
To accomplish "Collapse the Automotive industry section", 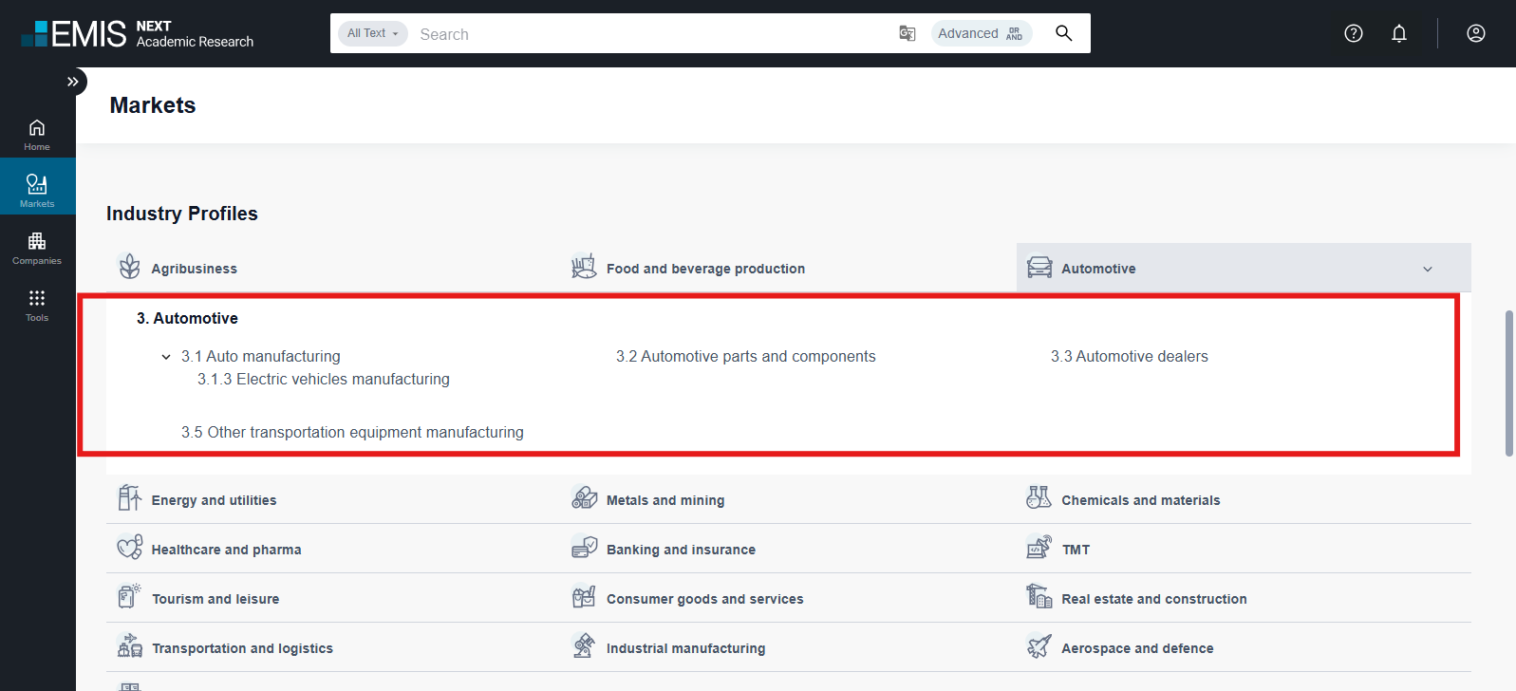I will (1427, 269).
